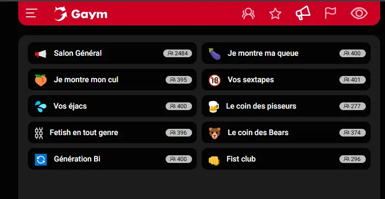
Task: Click the star favorites icon
Action: pyautogui.click(x=275, y=13)
